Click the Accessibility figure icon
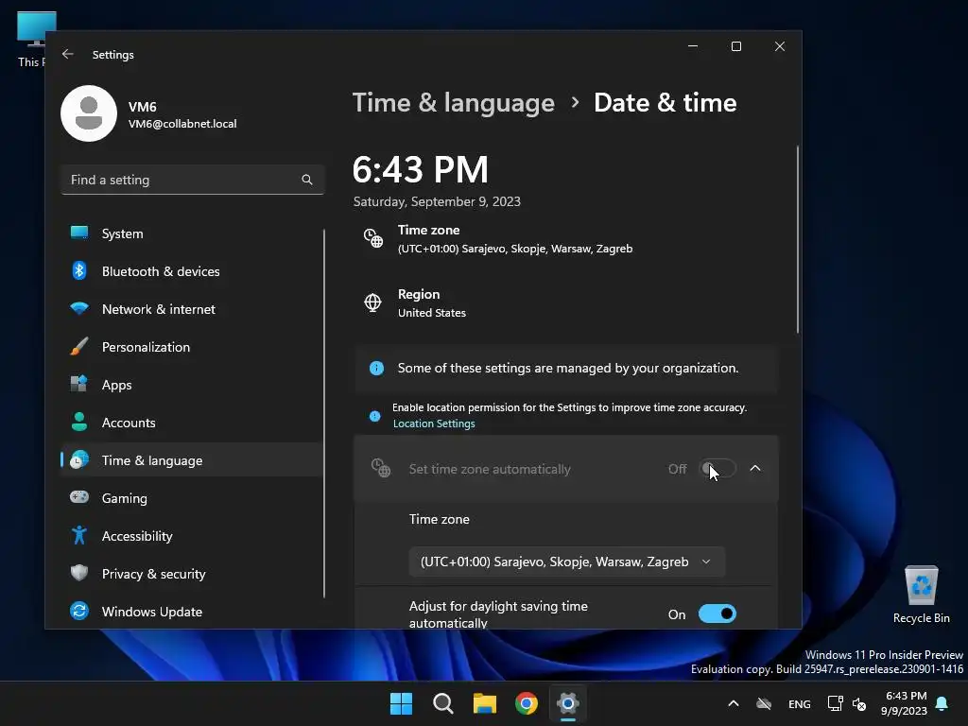 click(x=79, y=535)
